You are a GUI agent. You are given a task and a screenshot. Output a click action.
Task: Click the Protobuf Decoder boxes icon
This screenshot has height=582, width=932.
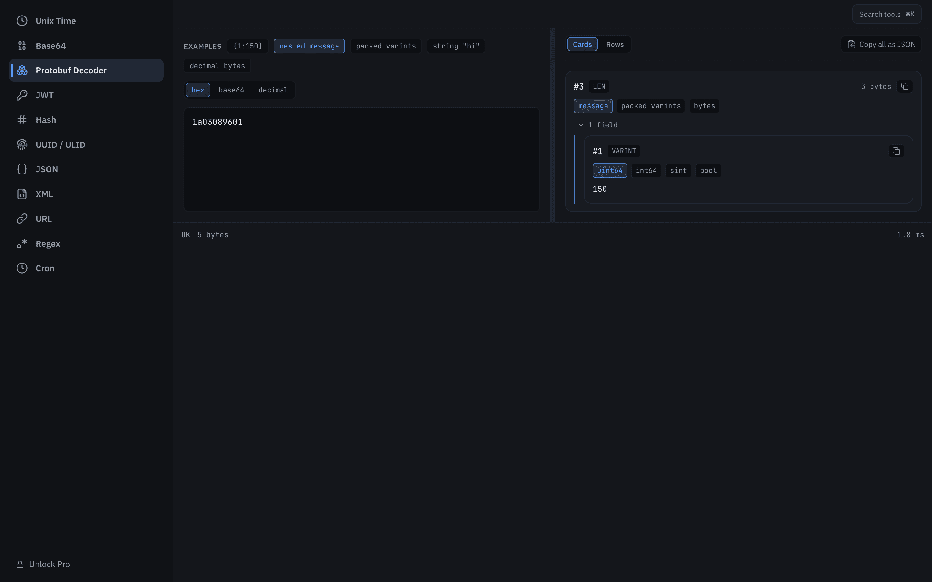pos(22,70)
